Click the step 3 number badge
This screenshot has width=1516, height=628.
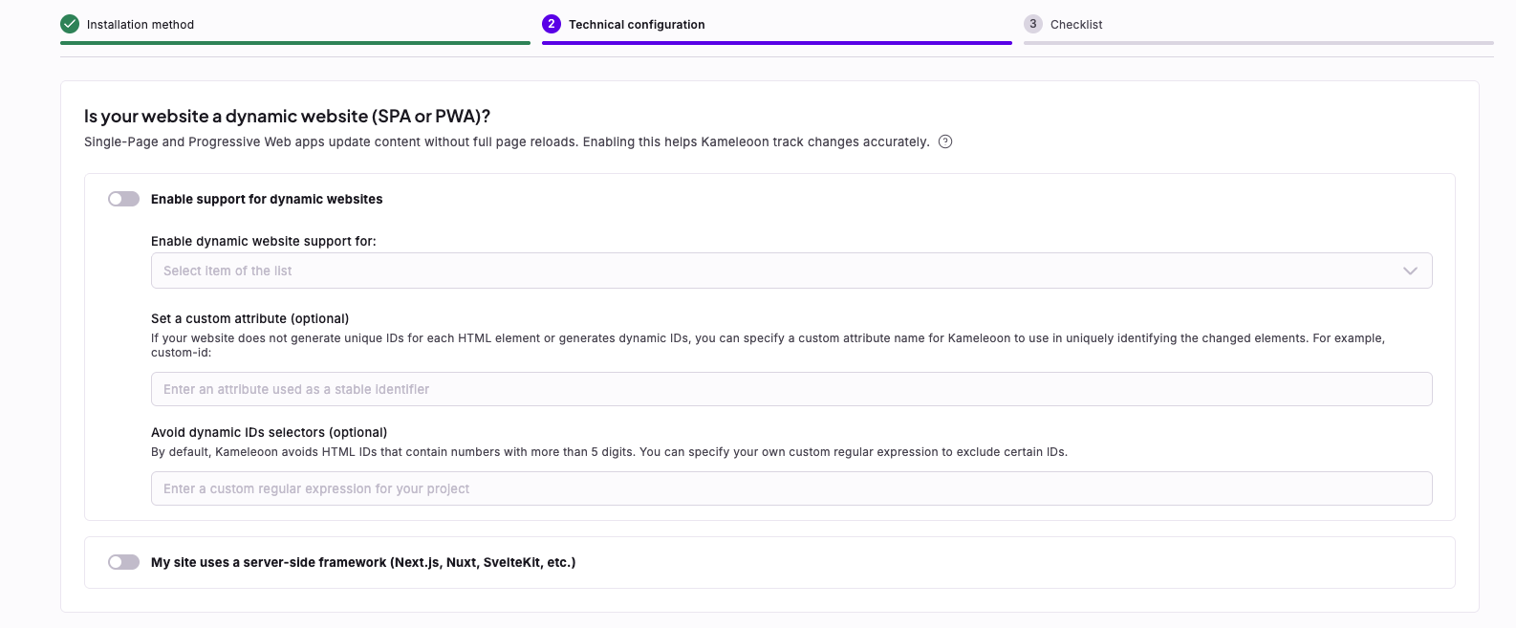(1033, 24)
